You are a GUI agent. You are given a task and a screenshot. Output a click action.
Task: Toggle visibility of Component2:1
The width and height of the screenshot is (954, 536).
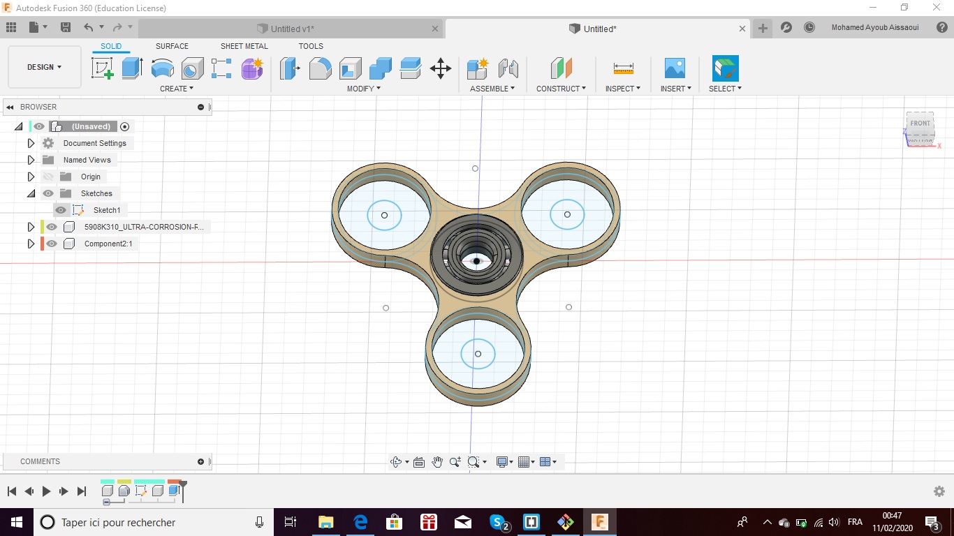coord(52,244)
